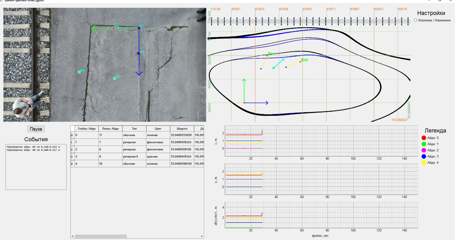Click the красная color cell
Image resolution: width=455 pixels, height=240 pixels.
click(158, 157)
